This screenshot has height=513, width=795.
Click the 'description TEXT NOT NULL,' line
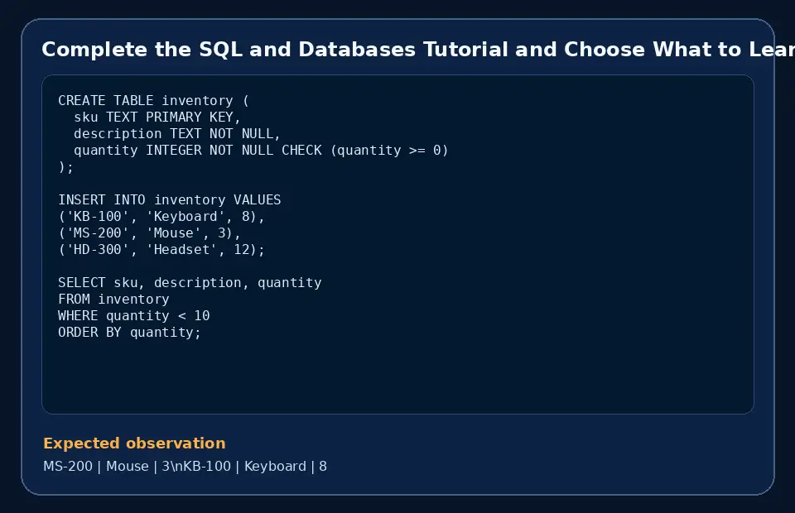pos(177,134)
